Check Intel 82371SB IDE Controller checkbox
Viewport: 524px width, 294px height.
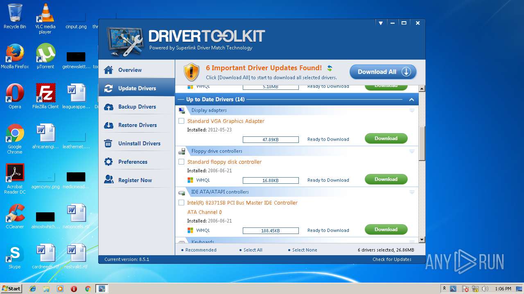[x=181, y=203]
